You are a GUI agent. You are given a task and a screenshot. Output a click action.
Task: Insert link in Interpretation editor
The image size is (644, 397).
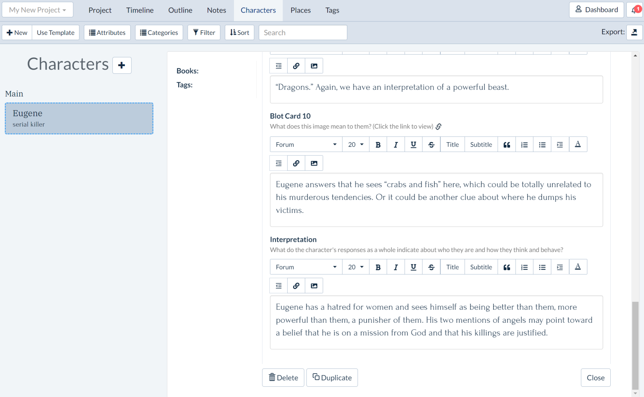[296, 286]
